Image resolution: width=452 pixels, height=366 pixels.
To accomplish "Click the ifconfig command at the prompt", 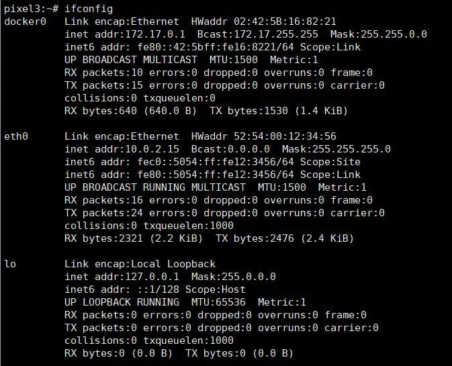I will coord(89,9).
